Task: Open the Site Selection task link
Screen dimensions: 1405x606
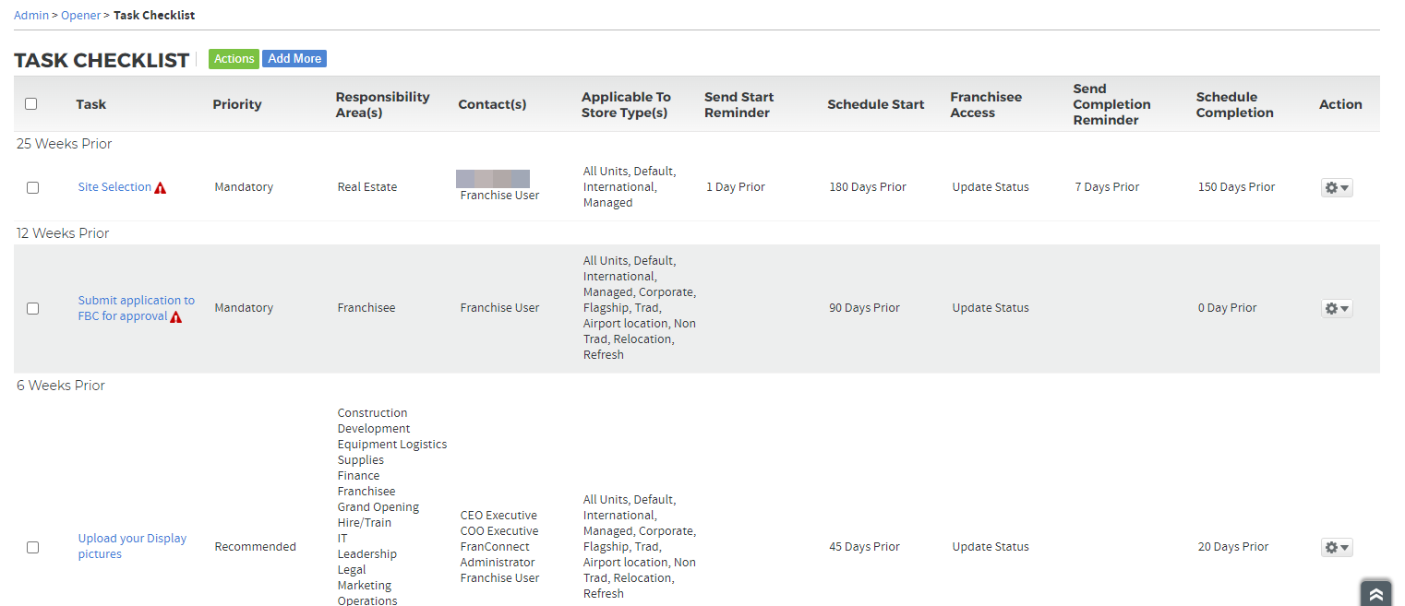Action: [x=114, y=187]
